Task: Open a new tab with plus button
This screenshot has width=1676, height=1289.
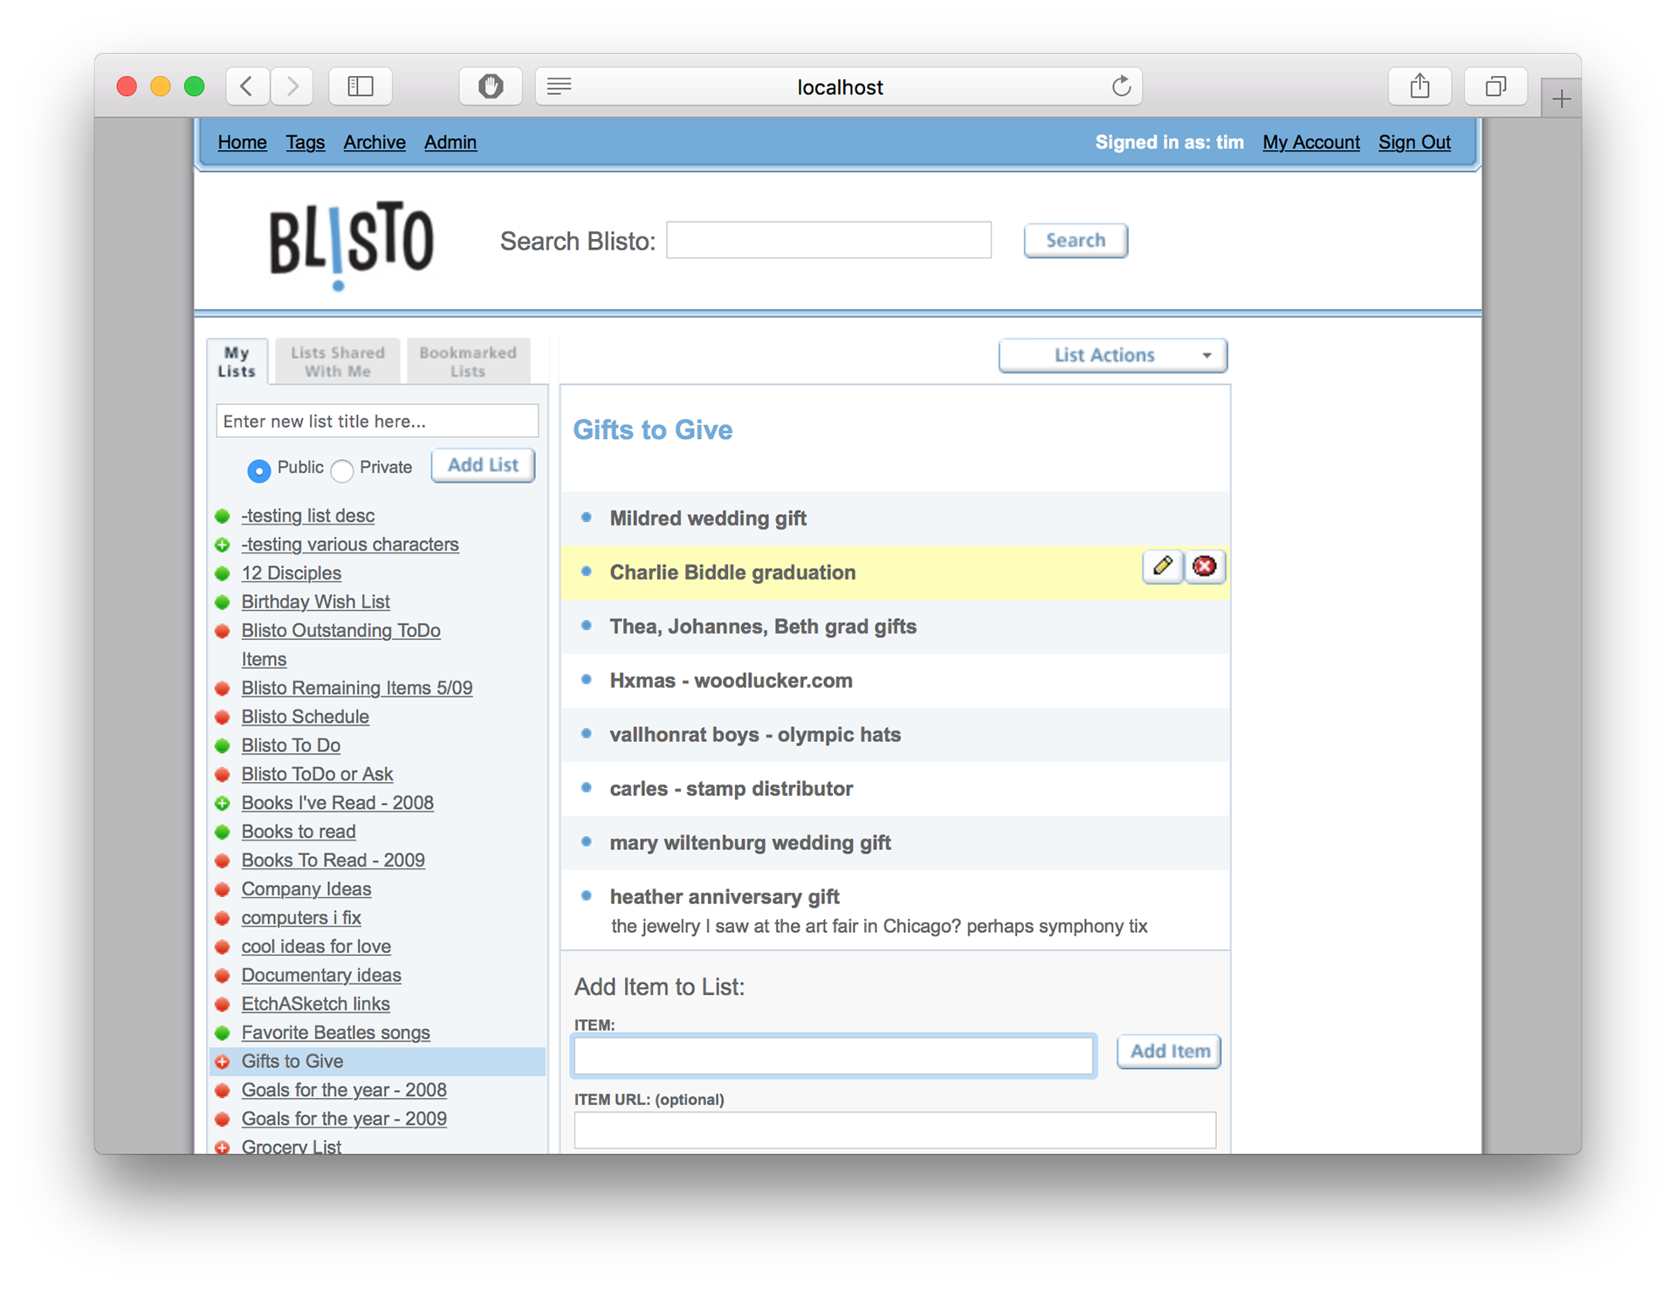Action: pyautogui.click(x=1561, y=99)
